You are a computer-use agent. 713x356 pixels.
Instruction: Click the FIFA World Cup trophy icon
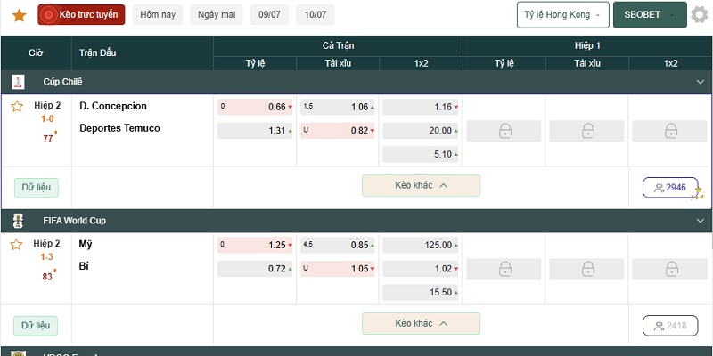pyautogui.click(x=18, y=221)
